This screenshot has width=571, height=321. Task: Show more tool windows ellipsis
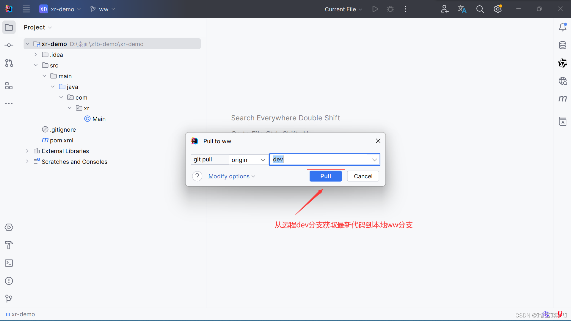pyautogui.click(x=9, y=103)
